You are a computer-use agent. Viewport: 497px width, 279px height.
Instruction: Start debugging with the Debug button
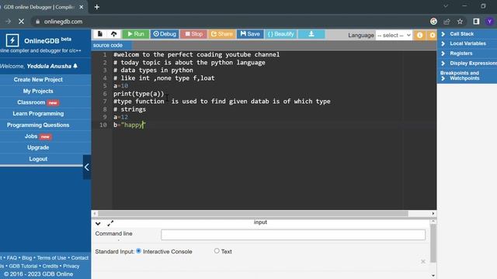coord(165,34)
